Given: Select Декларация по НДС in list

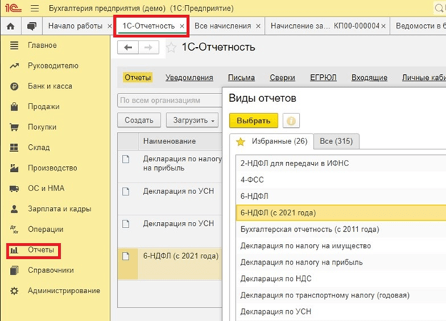Looking at the screenshot, I should click(x=275, y=279).
